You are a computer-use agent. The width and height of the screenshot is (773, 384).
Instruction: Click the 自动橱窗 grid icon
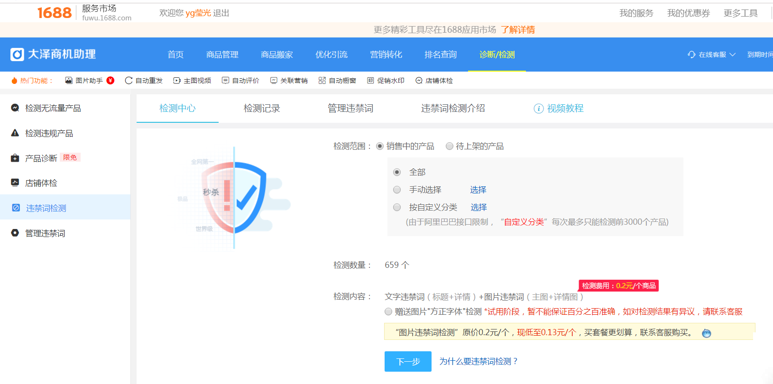(322, 81)
